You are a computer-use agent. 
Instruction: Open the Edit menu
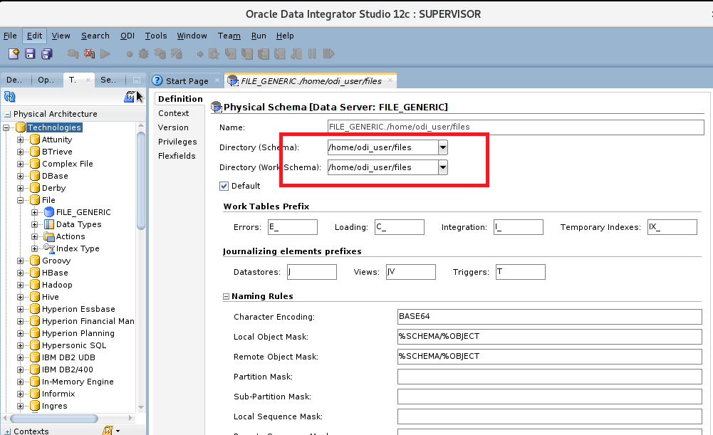tap(35, 36)
